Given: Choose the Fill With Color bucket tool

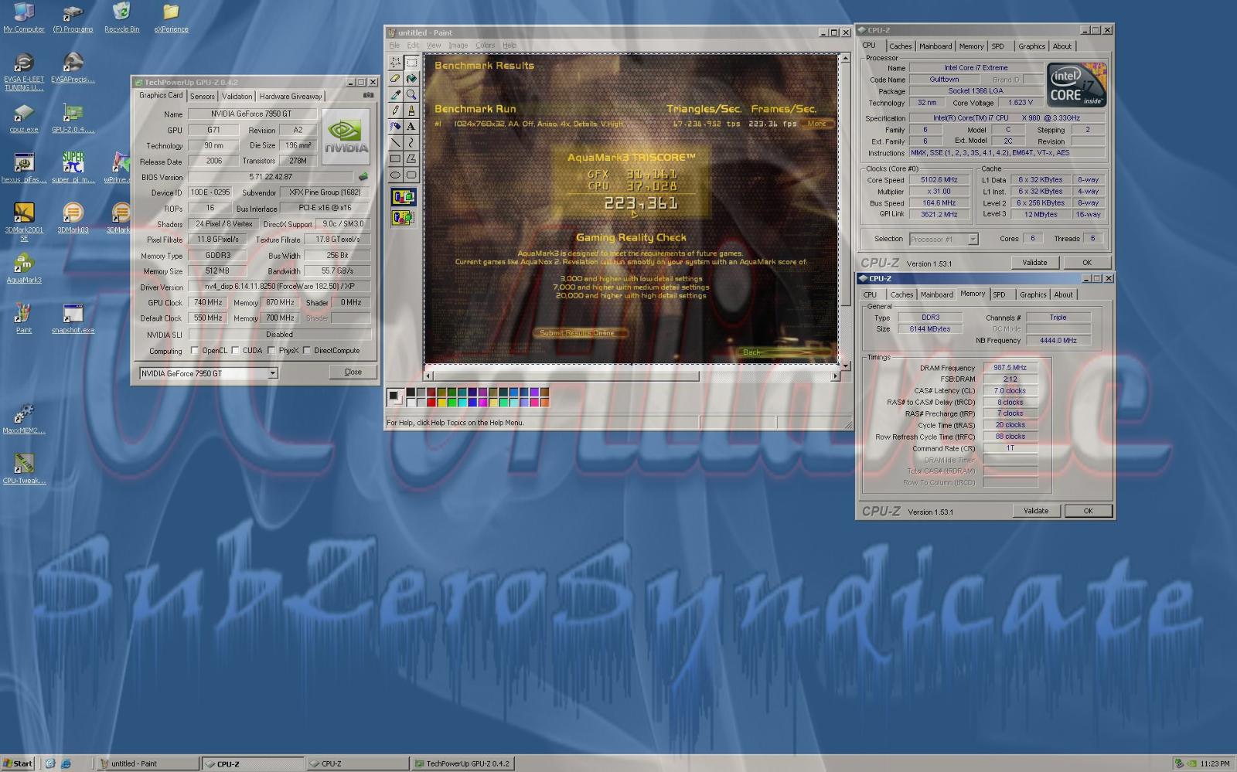Looking at the screenshot, I should point(411,78).
